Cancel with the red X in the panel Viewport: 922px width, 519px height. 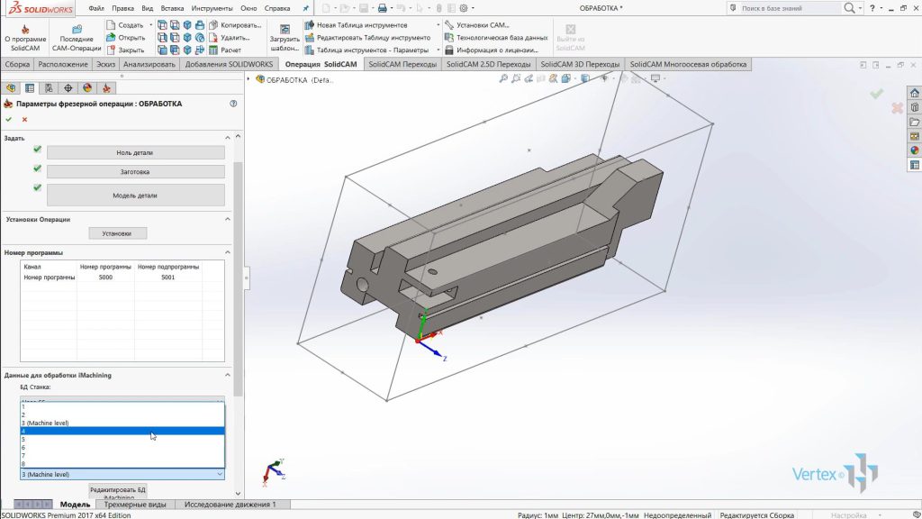tap(24, 120)
